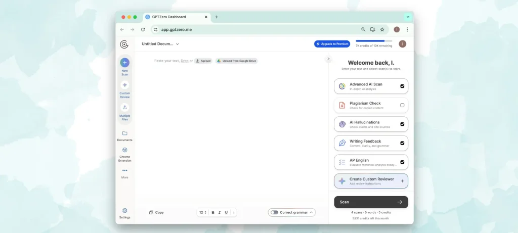Expand the Untitled Document title dropdown
Image resolution: width=518 pixels, height=233 pixels.
click(x=178, y=44)
